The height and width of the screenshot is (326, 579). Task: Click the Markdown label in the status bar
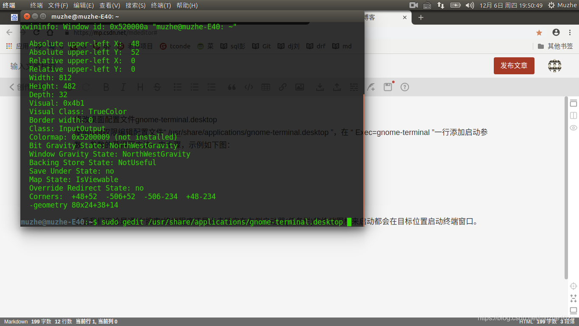click(16, 322)
